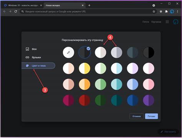Click the shield extension icon
The image size is (182, 138).
pyautogui.click(x=161, y=11)
